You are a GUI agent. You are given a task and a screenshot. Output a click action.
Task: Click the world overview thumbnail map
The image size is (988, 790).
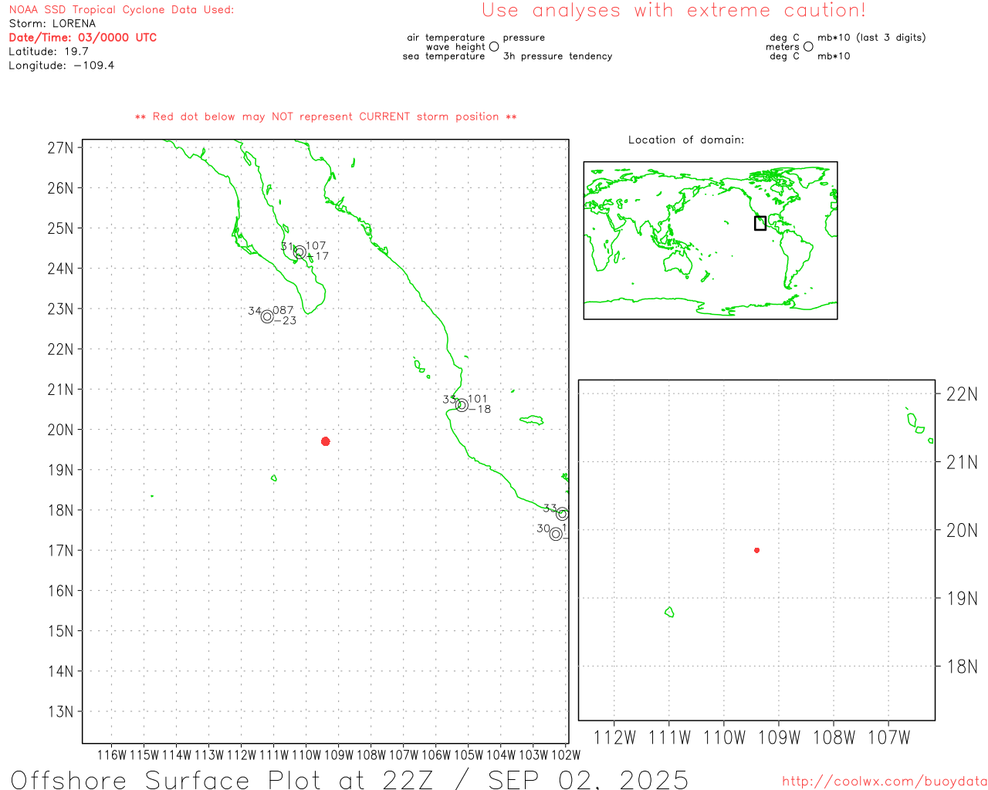tap(710, 241)
